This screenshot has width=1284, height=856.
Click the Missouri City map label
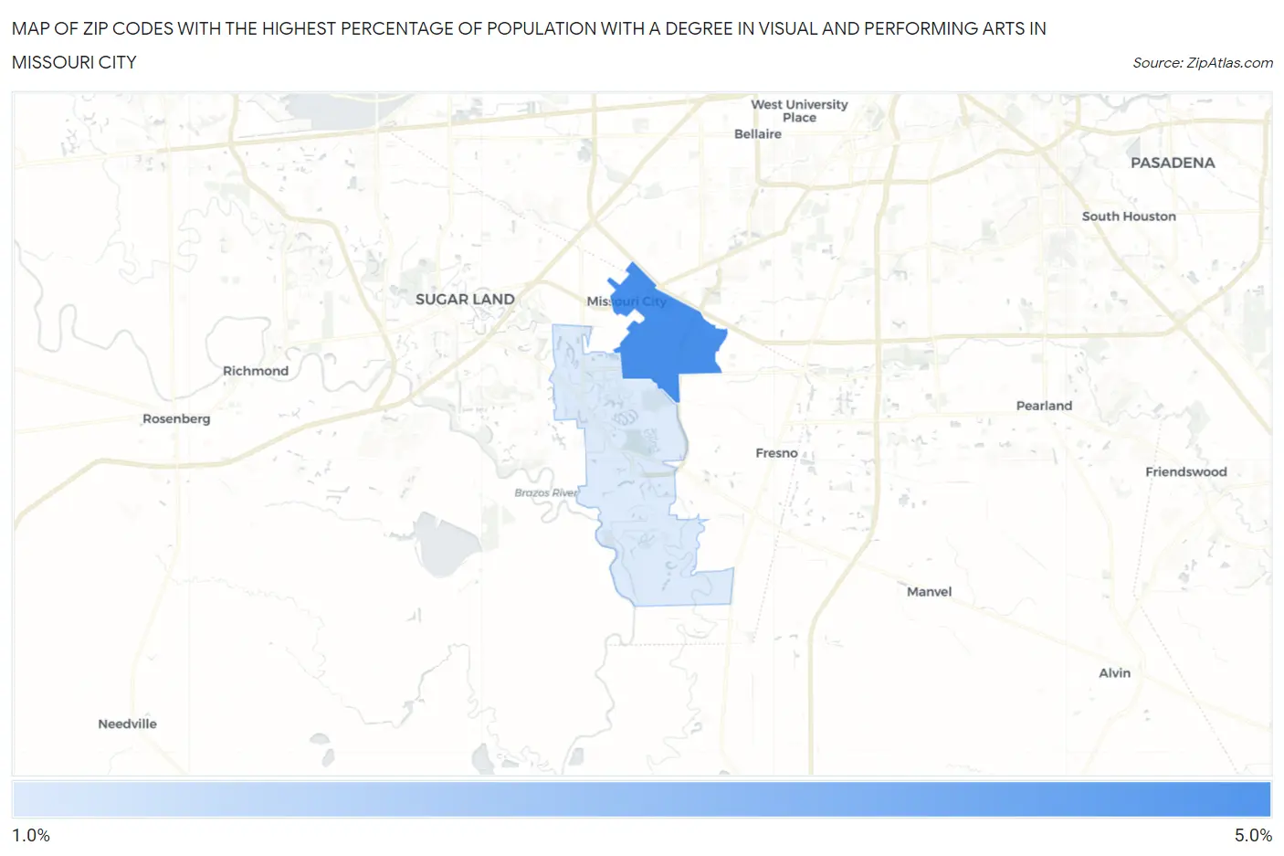pyautogui.click(x=626, y=301)
